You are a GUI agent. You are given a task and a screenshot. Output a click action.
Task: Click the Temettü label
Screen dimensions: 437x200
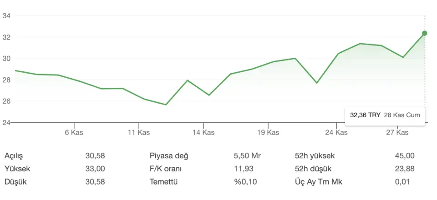coord(163,182)
